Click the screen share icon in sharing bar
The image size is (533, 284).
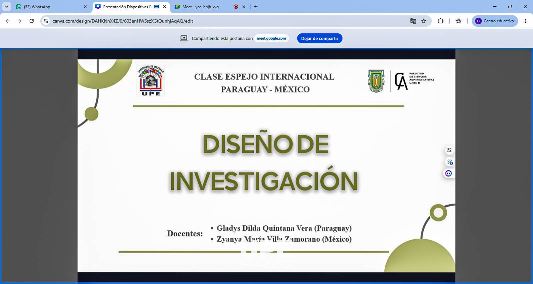184,38
